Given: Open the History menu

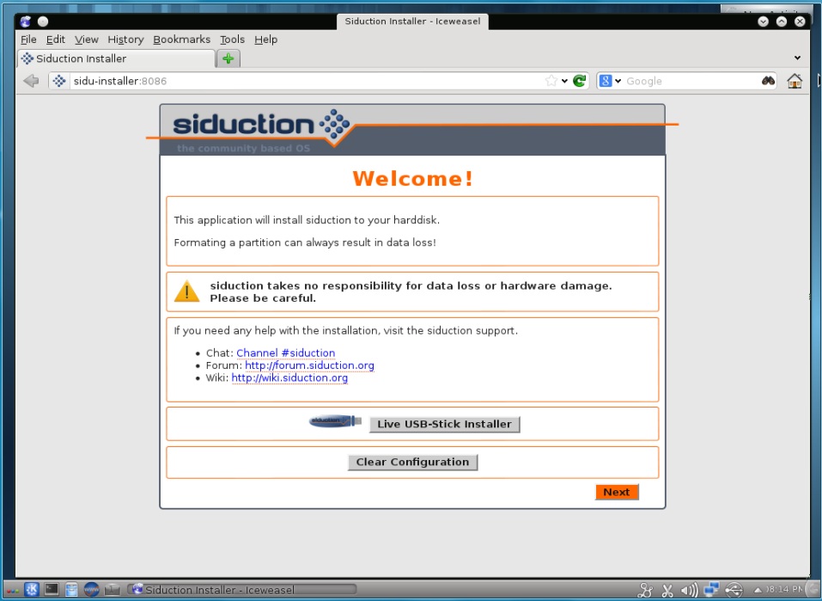Looking at the screenshot, I should pyautogui.click(x=125, y=40).
